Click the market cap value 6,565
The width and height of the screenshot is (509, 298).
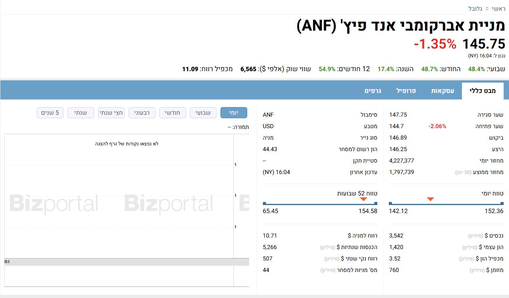tap(248, 69)
